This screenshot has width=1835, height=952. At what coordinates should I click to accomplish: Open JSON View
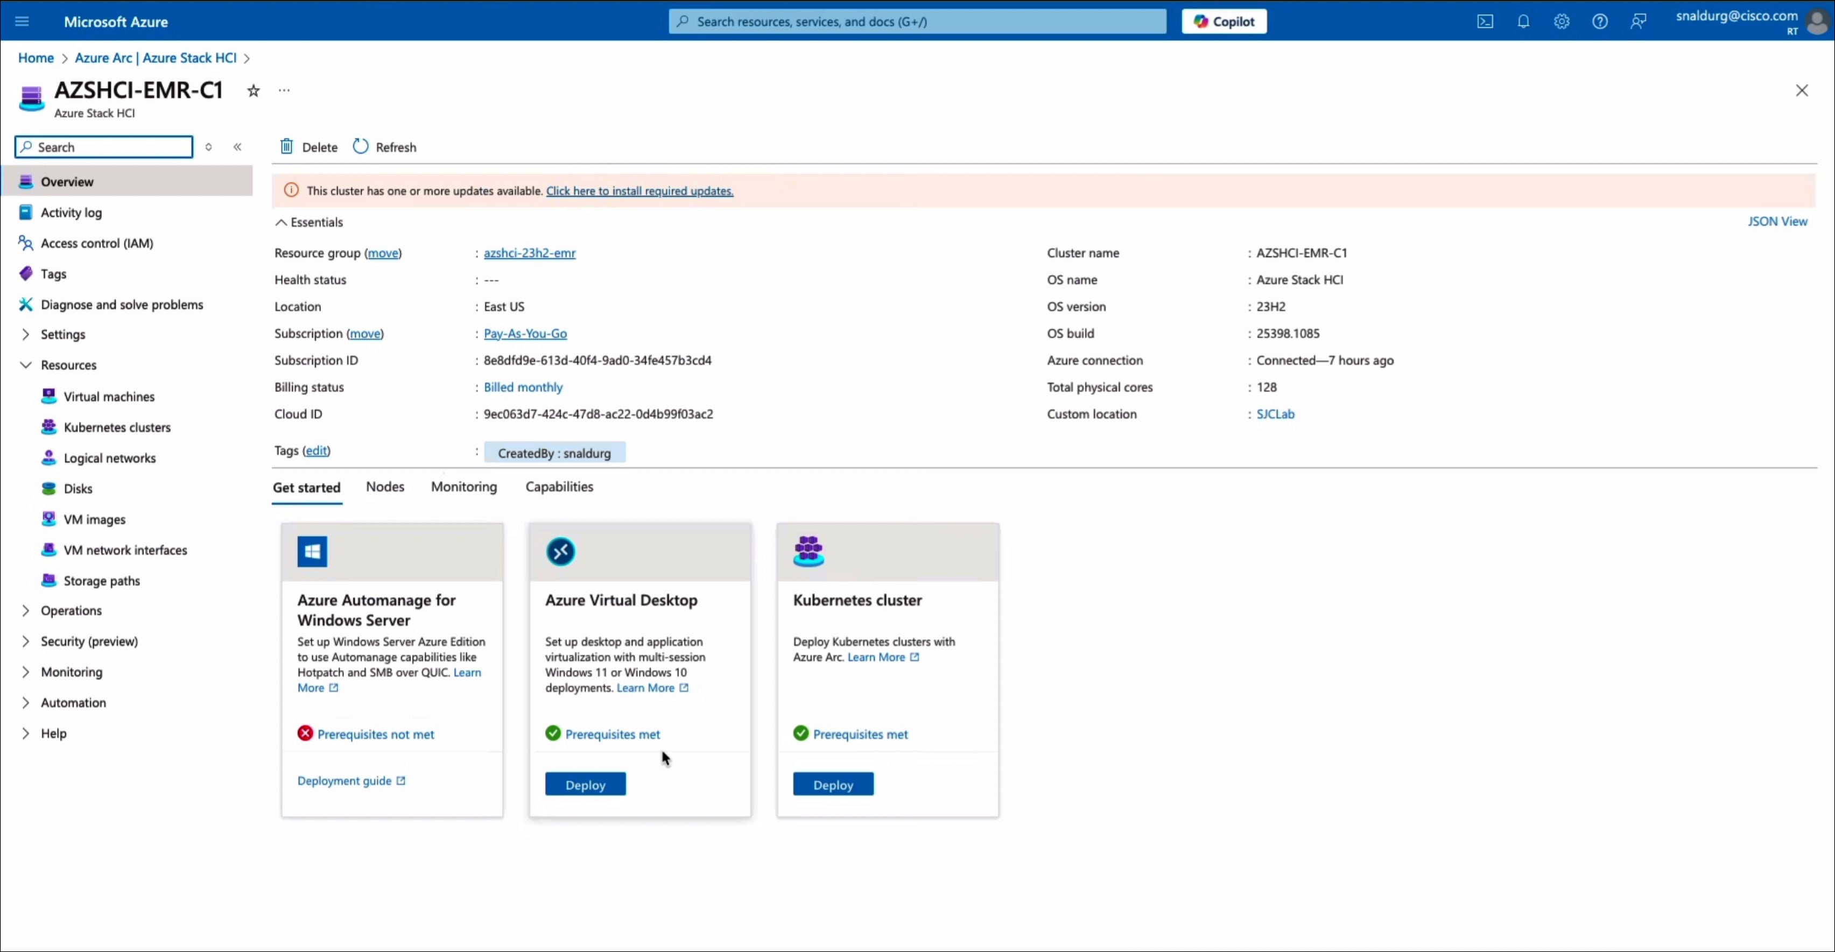(x=1777, y=221)
